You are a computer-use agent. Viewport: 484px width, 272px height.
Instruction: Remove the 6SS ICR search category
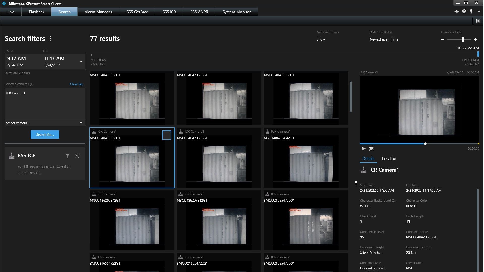point(77,156)
